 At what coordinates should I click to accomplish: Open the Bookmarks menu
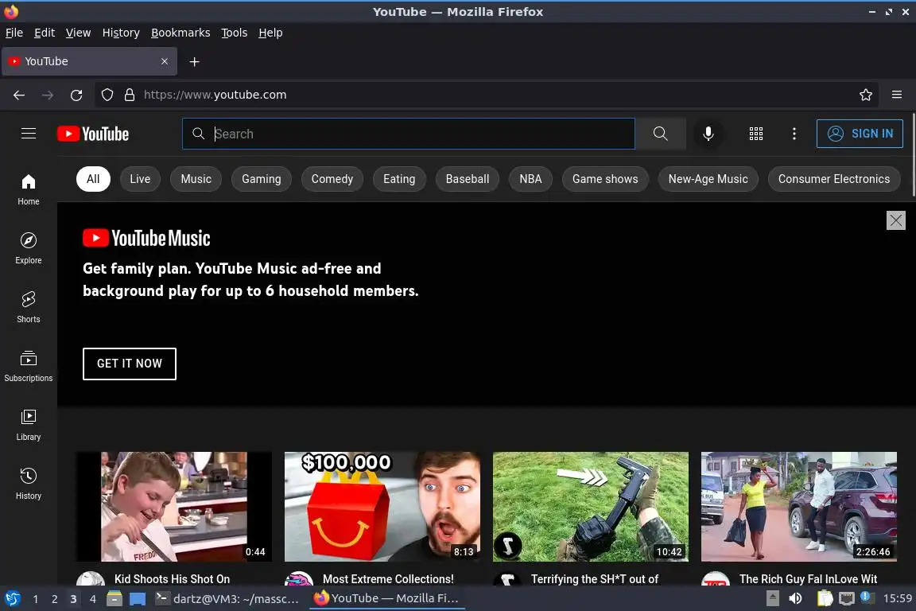180,33
